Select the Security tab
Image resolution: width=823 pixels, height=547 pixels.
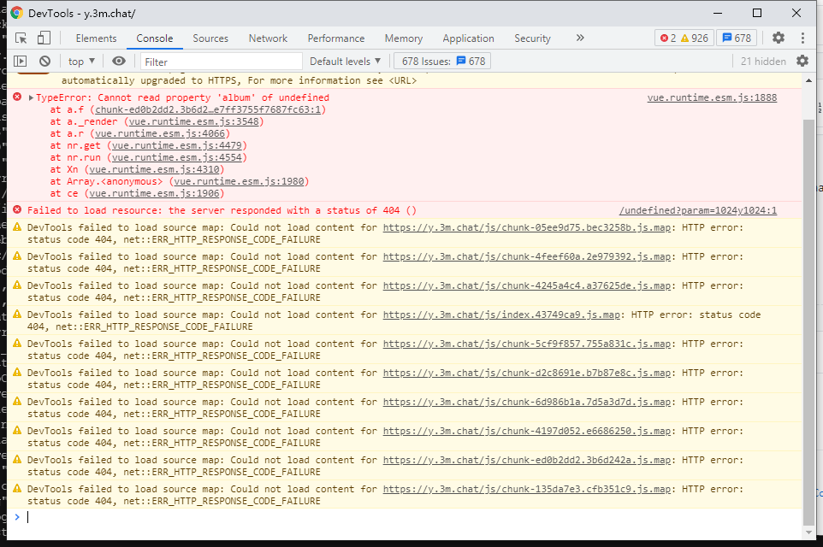click(532, 38)
